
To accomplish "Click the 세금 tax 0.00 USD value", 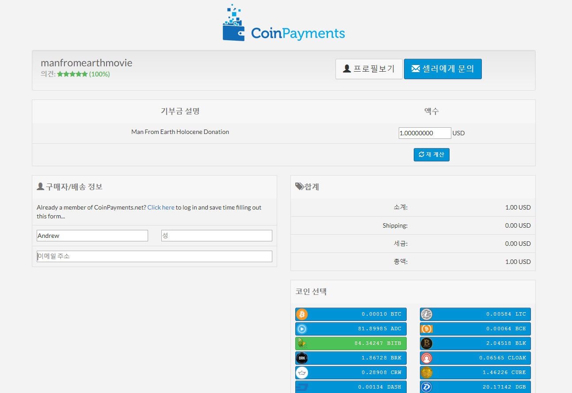I will click(518, 244).
